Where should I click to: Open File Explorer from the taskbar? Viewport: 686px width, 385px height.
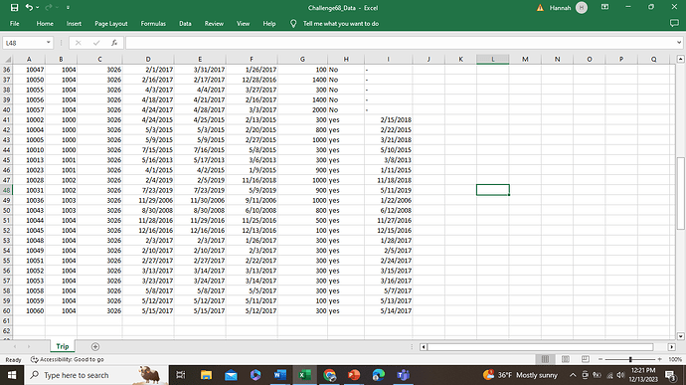tap(206, 375)
